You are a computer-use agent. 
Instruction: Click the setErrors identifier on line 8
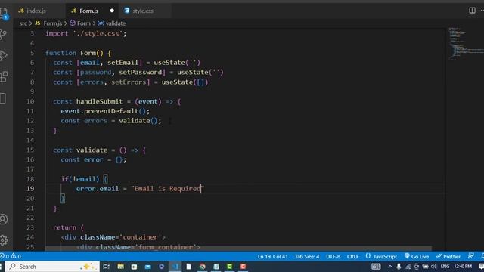(129, 82)
